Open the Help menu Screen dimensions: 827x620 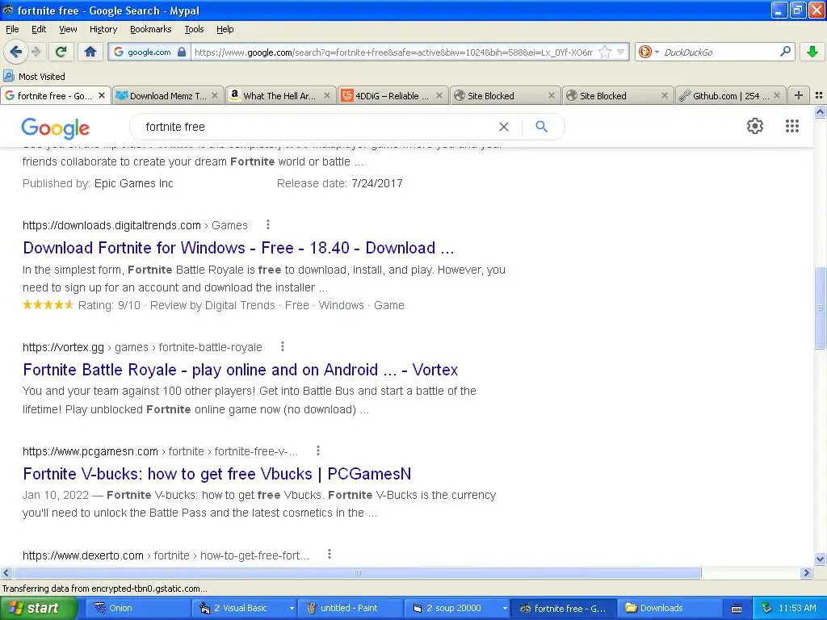225,29
